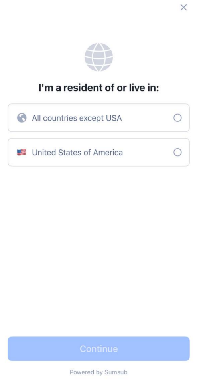Open the Powered by Sumsub link
This screenshot has height=380, width=197.
click(98, 372)
